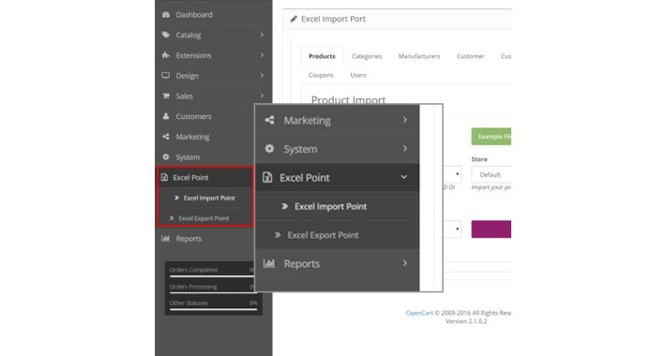Click the Dashboard label in sidebar
The image size is (666, 356).
[194, 15]
